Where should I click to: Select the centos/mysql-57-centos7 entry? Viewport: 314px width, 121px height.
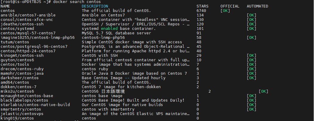[x=28, y=33]
